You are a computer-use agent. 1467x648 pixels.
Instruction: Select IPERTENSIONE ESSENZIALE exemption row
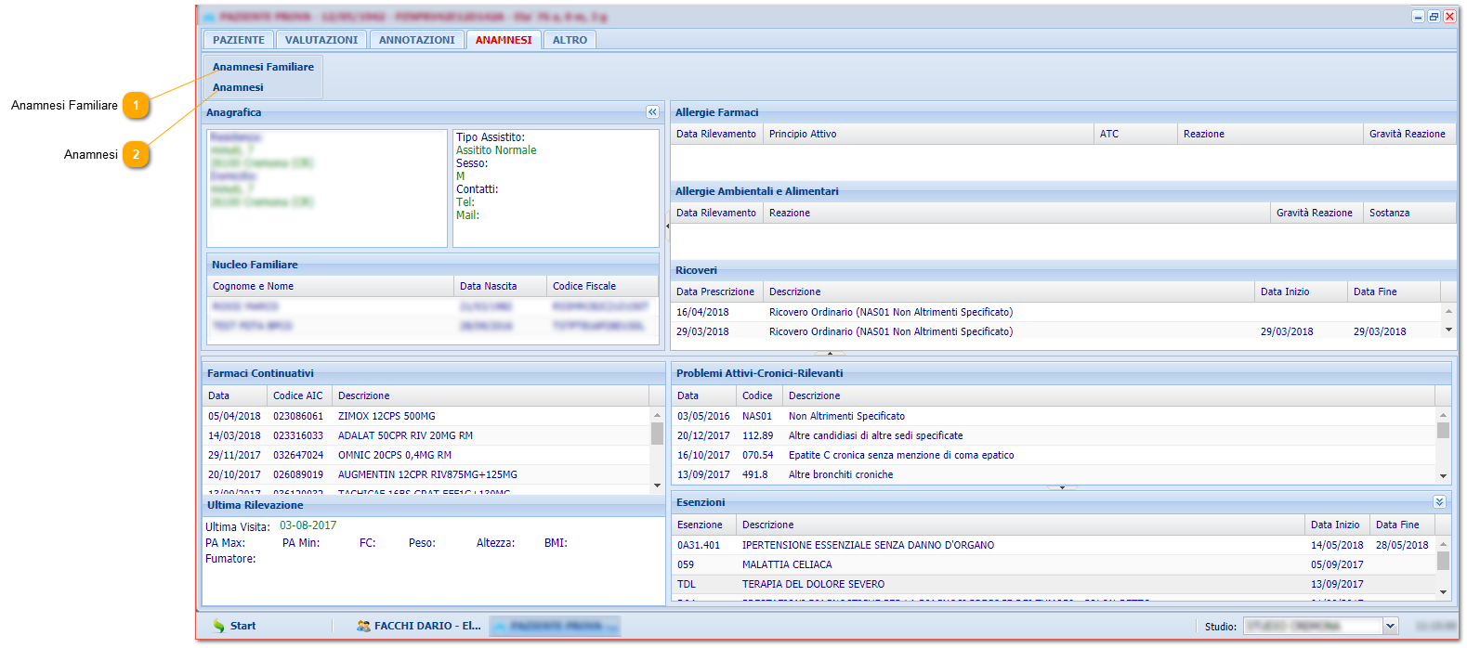(x=1054, y=545)
